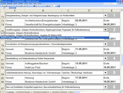Open the Paste options dropdown arrow

(x=23, y=6)
